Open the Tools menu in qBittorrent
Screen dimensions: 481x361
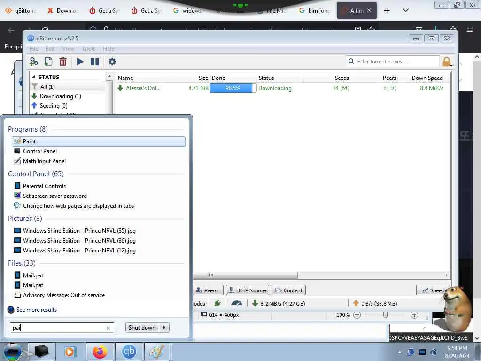point(88,49)
